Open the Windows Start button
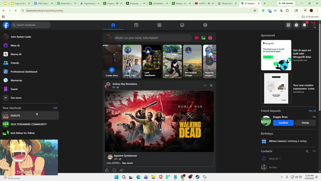The width and height of the screenshot is (321, 181). click(116, 177)
